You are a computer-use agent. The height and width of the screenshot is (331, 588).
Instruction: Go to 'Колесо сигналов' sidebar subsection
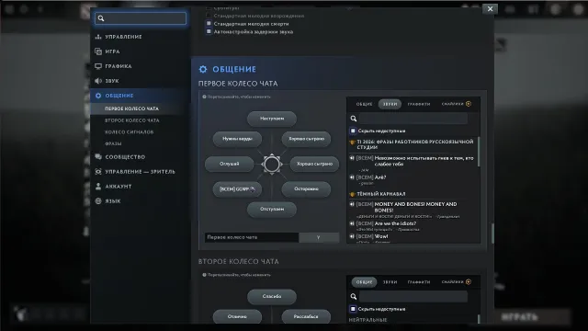pos(129,132)
